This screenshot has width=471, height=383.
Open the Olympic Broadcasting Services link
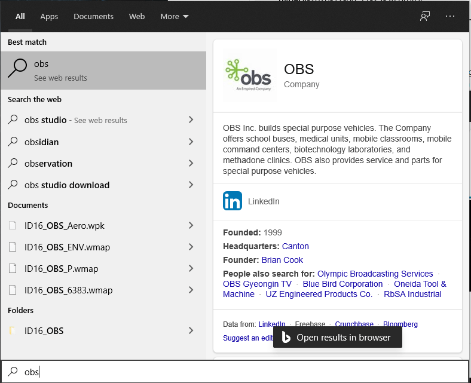(x=375, y=274)
